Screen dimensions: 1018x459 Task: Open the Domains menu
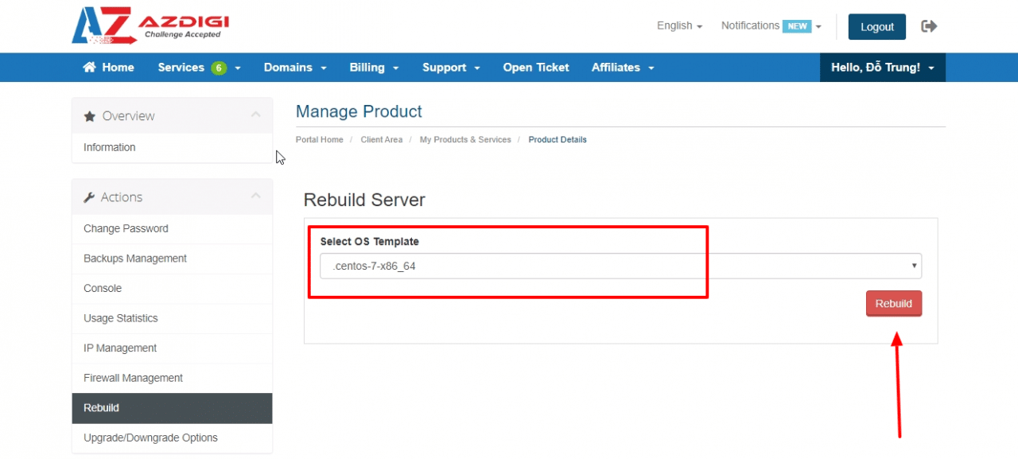(x=295, y=68)
